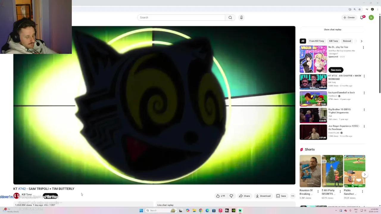Dislike the video with thumbs down
Screen dimensions: 381x214
pos(231,196)
